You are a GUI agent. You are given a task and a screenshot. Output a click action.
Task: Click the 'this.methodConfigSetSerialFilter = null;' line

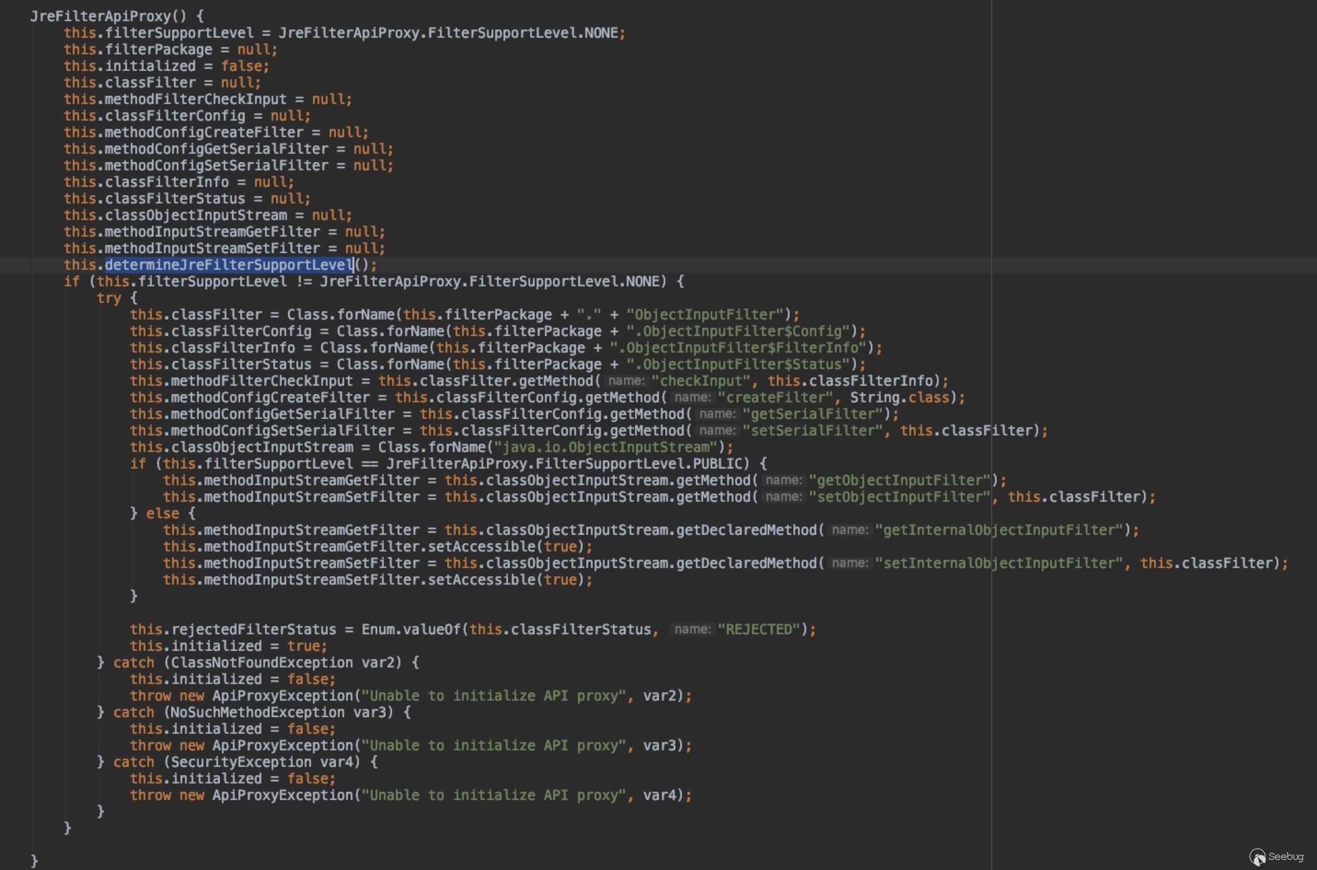(228, 166)
